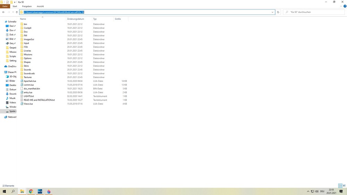
Task: Open Google Chrome from taskbar
Action: [31, 191]
